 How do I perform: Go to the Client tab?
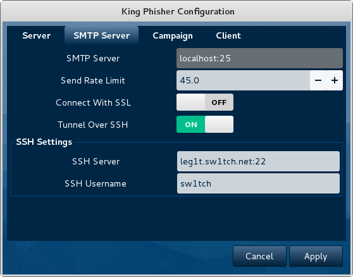coord(228,35)
